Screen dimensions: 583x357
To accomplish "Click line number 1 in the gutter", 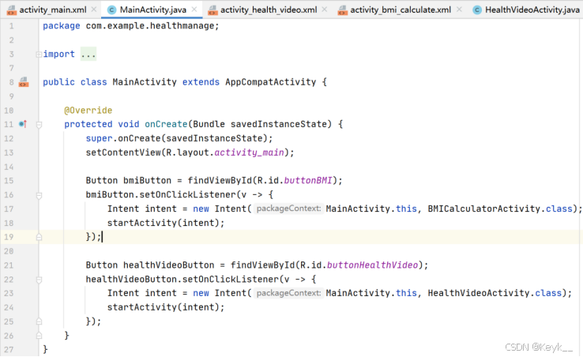I will (x=11, y=26).
